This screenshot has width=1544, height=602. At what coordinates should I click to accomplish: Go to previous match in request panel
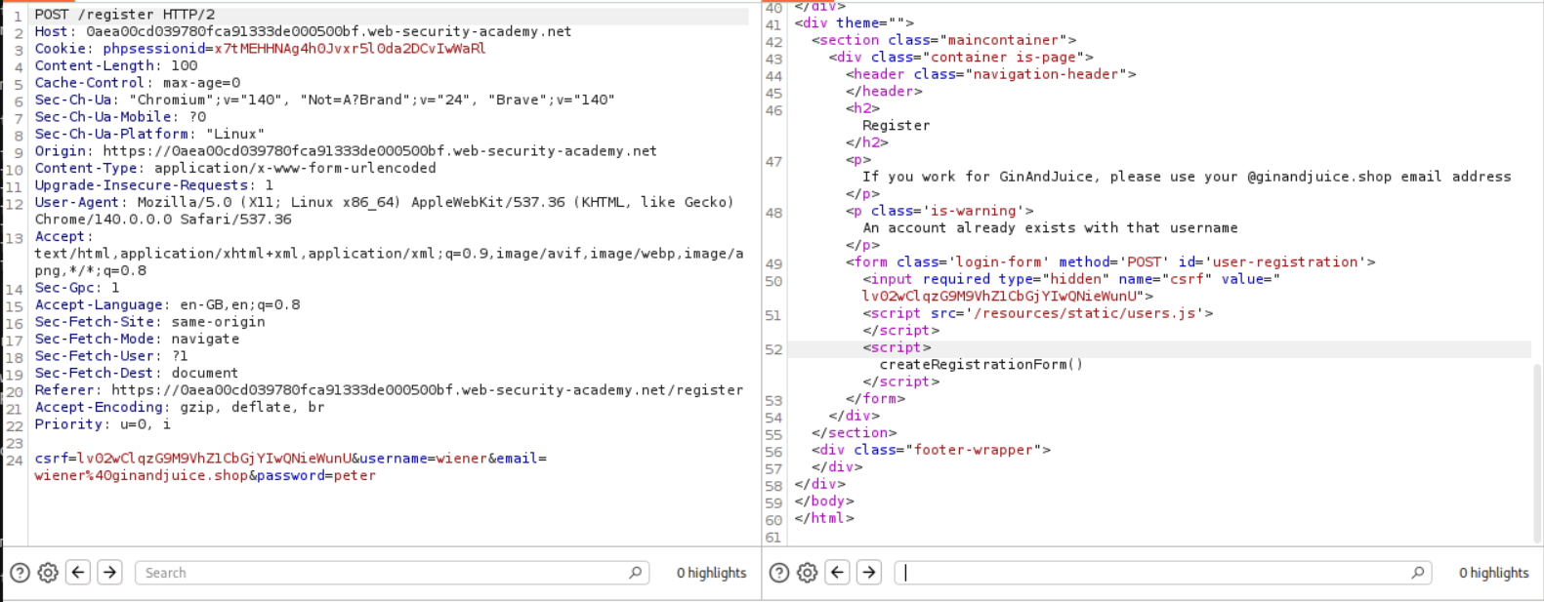point(79,573)
